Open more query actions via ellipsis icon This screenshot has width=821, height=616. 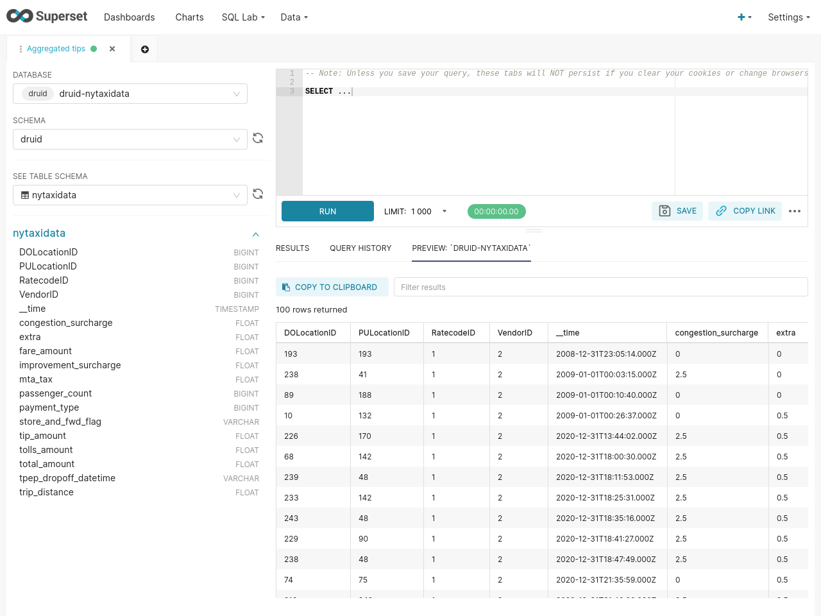click(x=795, y=211)
